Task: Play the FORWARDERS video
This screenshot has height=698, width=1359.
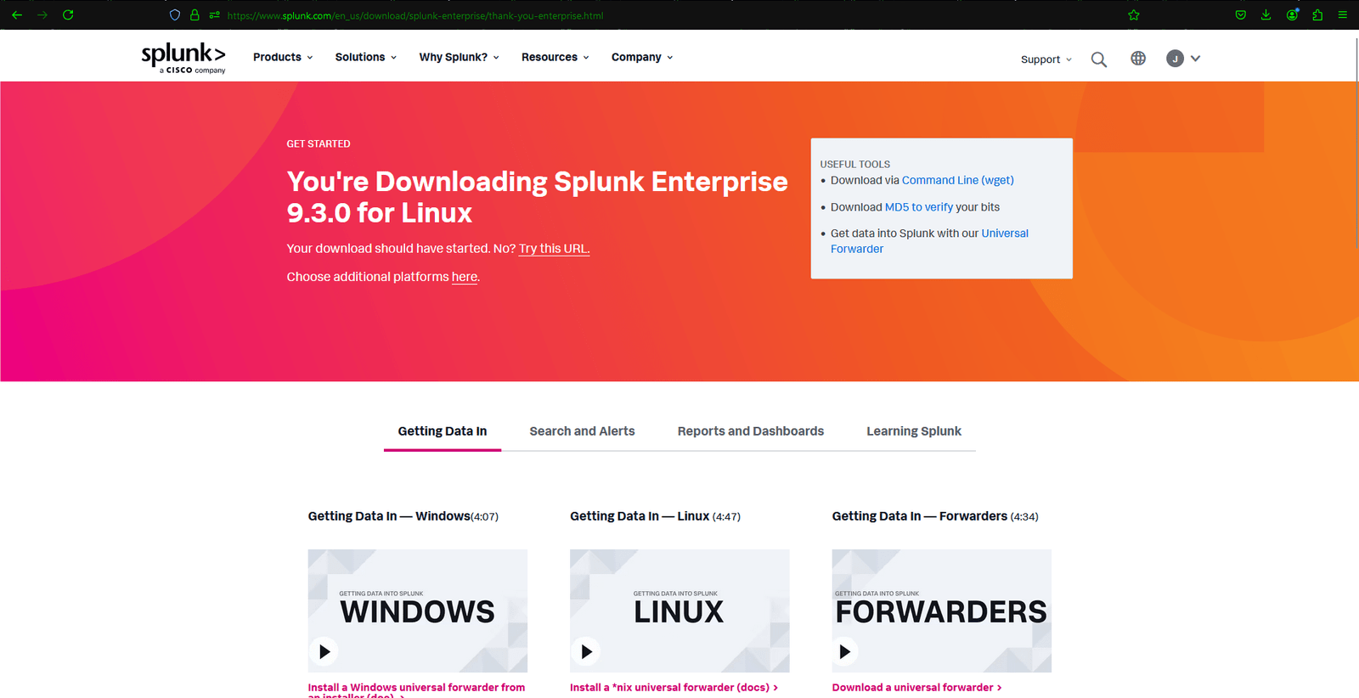Action: pyautogui.click(x=844, y=651)
